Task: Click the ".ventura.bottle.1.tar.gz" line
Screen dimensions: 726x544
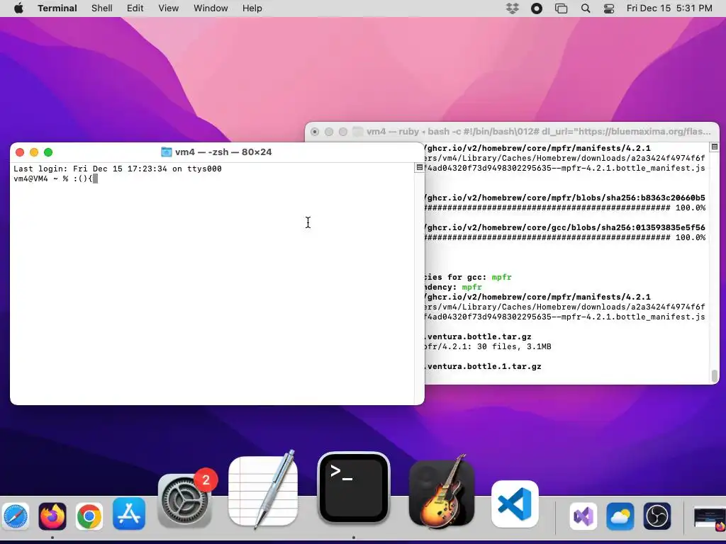Action: pyautogui.click(x=483, y=366)
